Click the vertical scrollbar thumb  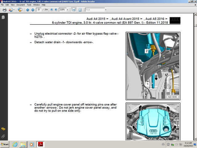pos(195,25)
